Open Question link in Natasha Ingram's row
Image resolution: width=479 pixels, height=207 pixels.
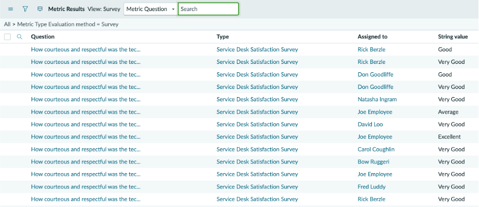(x=86, y=99)
